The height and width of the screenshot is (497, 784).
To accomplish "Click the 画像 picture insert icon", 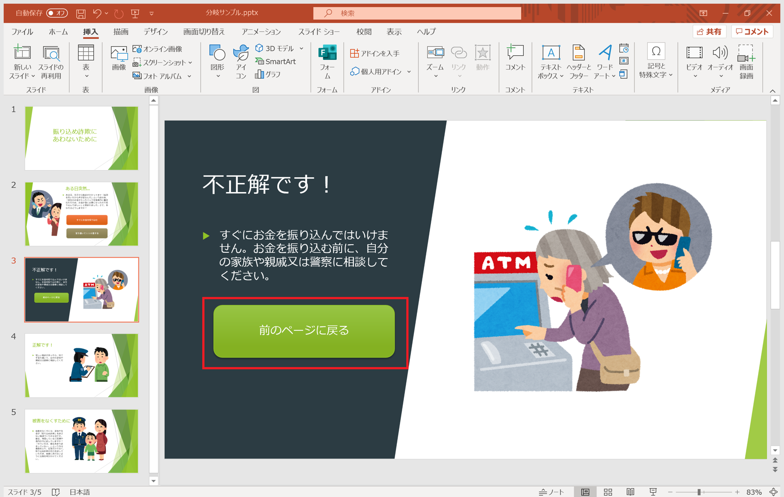I will [118, 58].
